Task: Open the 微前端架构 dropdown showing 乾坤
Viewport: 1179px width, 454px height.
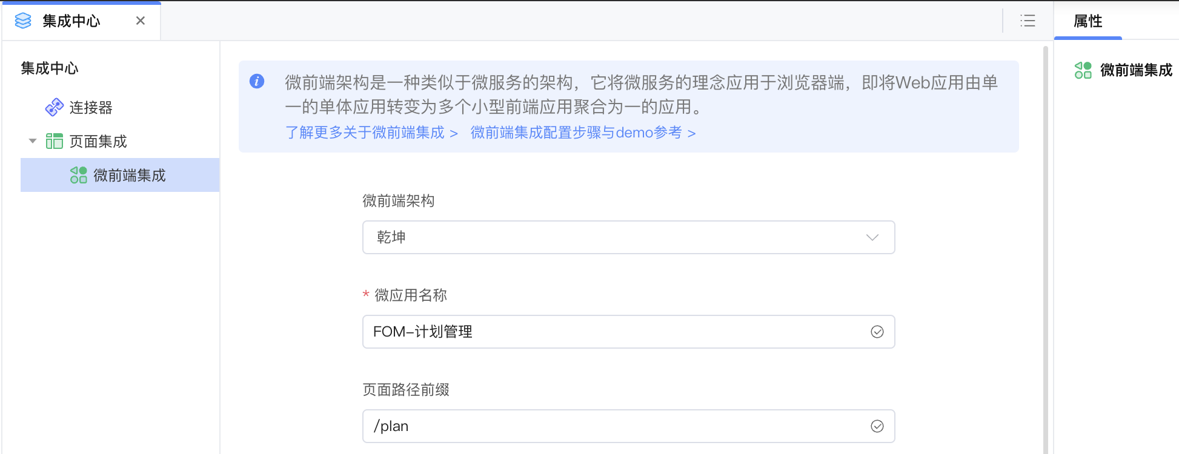Action: click(629, 237)
